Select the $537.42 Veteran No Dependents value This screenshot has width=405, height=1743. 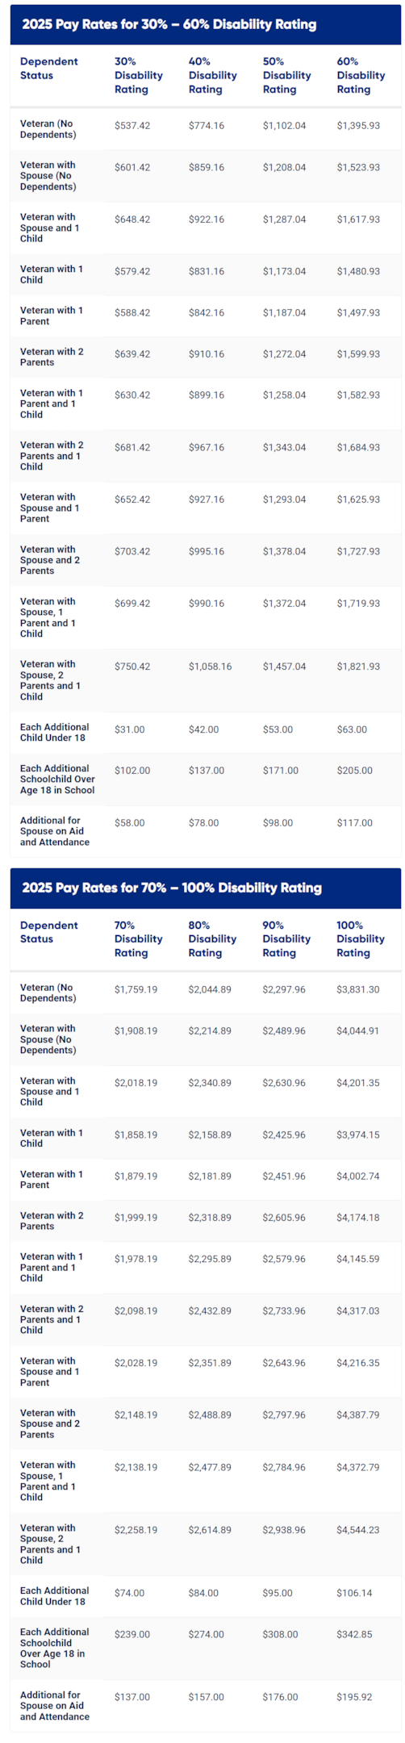pos(132,126)
